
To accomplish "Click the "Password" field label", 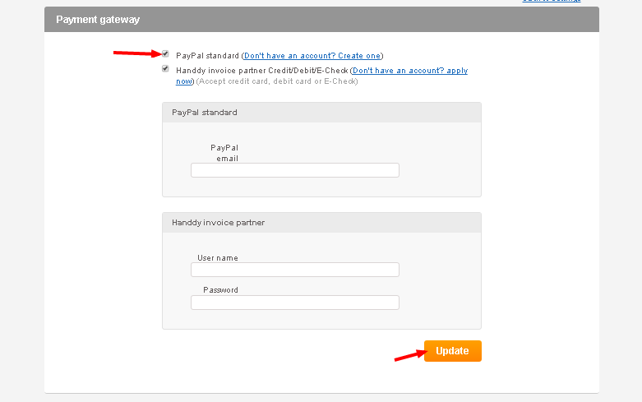I will [220, 290].
